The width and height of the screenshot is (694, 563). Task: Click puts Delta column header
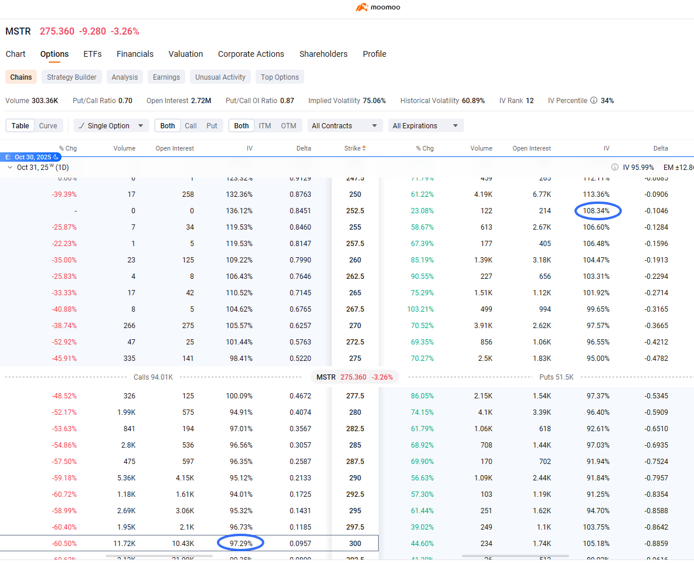[661, 148]
